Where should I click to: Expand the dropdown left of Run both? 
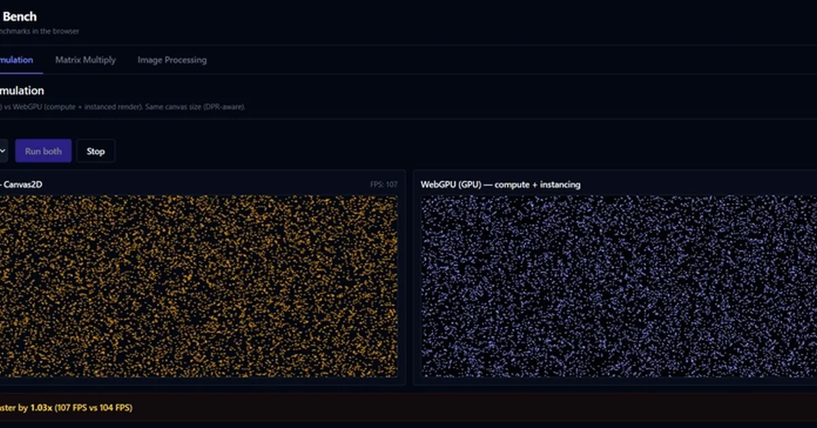pyautogui.click(x=3, y=151)
